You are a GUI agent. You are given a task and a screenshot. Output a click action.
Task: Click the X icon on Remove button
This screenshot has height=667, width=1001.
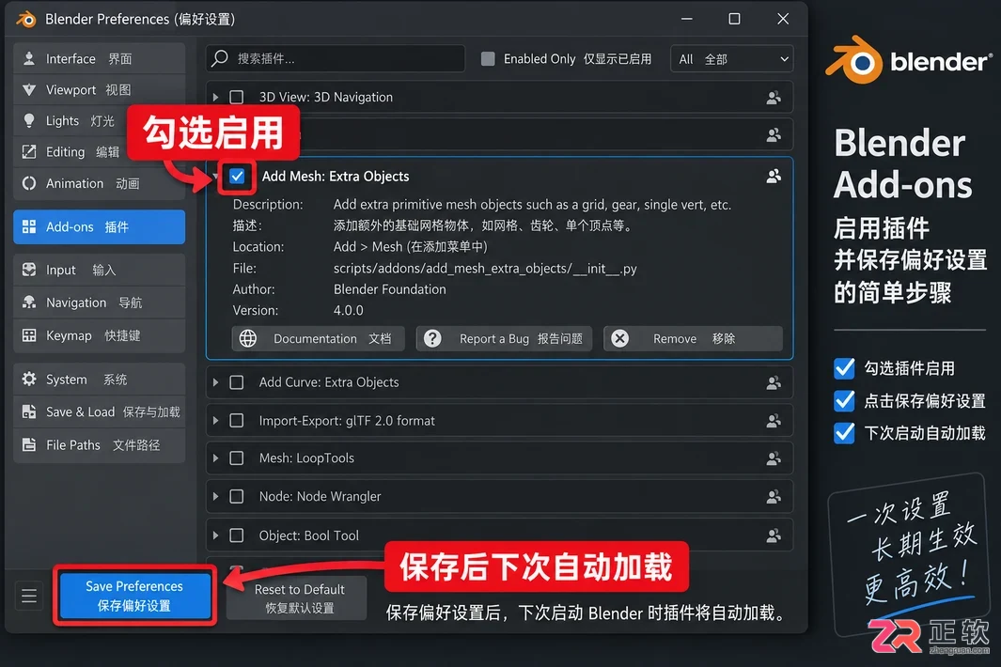pyautogui.click(x=619, y=338)
